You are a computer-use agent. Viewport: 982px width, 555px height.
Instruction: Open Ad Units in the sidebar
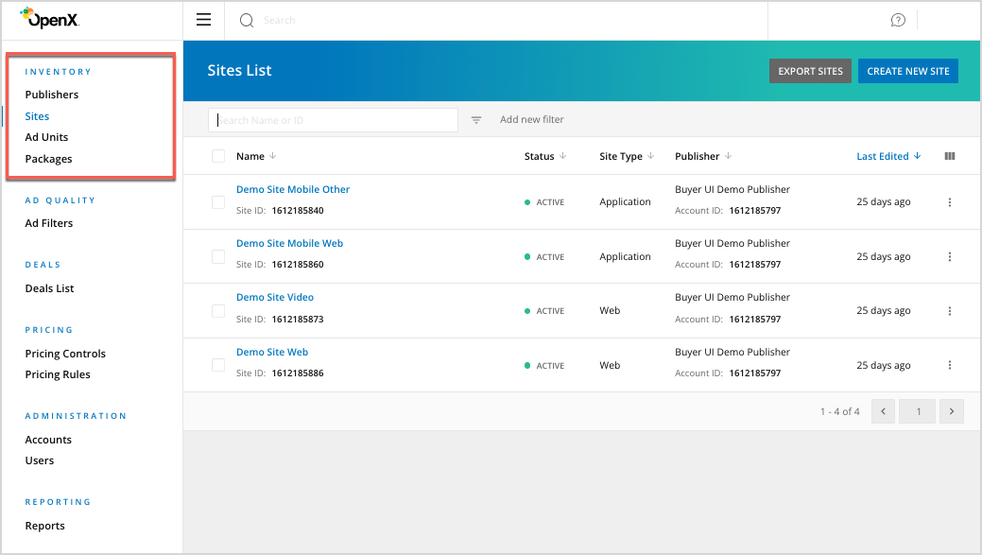pyautogui.click(x=46, y=137)
